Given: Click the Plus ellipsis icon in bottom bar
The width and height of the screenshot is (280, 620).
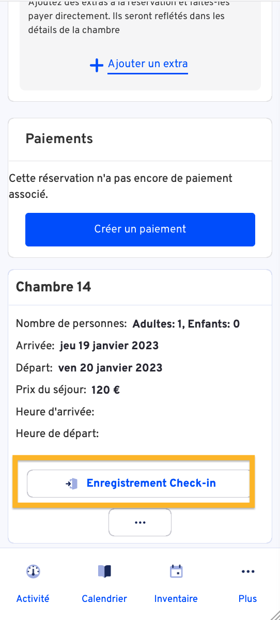Looking at the screenshot, I should (248, 571).
